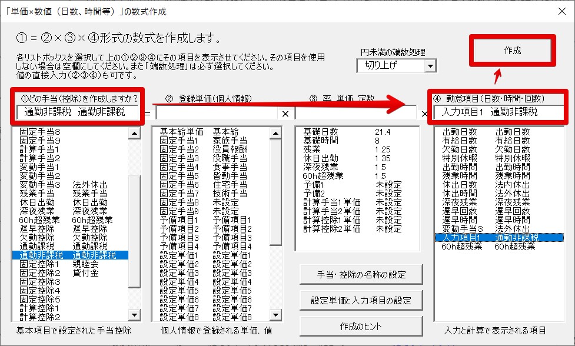Select 通勤非課税 in the allowance list

click(x=71, y=255)
